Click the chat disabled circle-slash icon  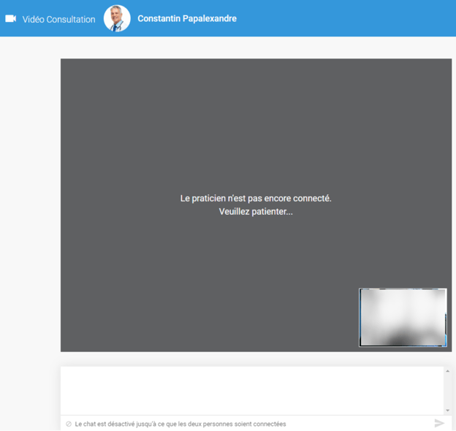coord(69,424)
